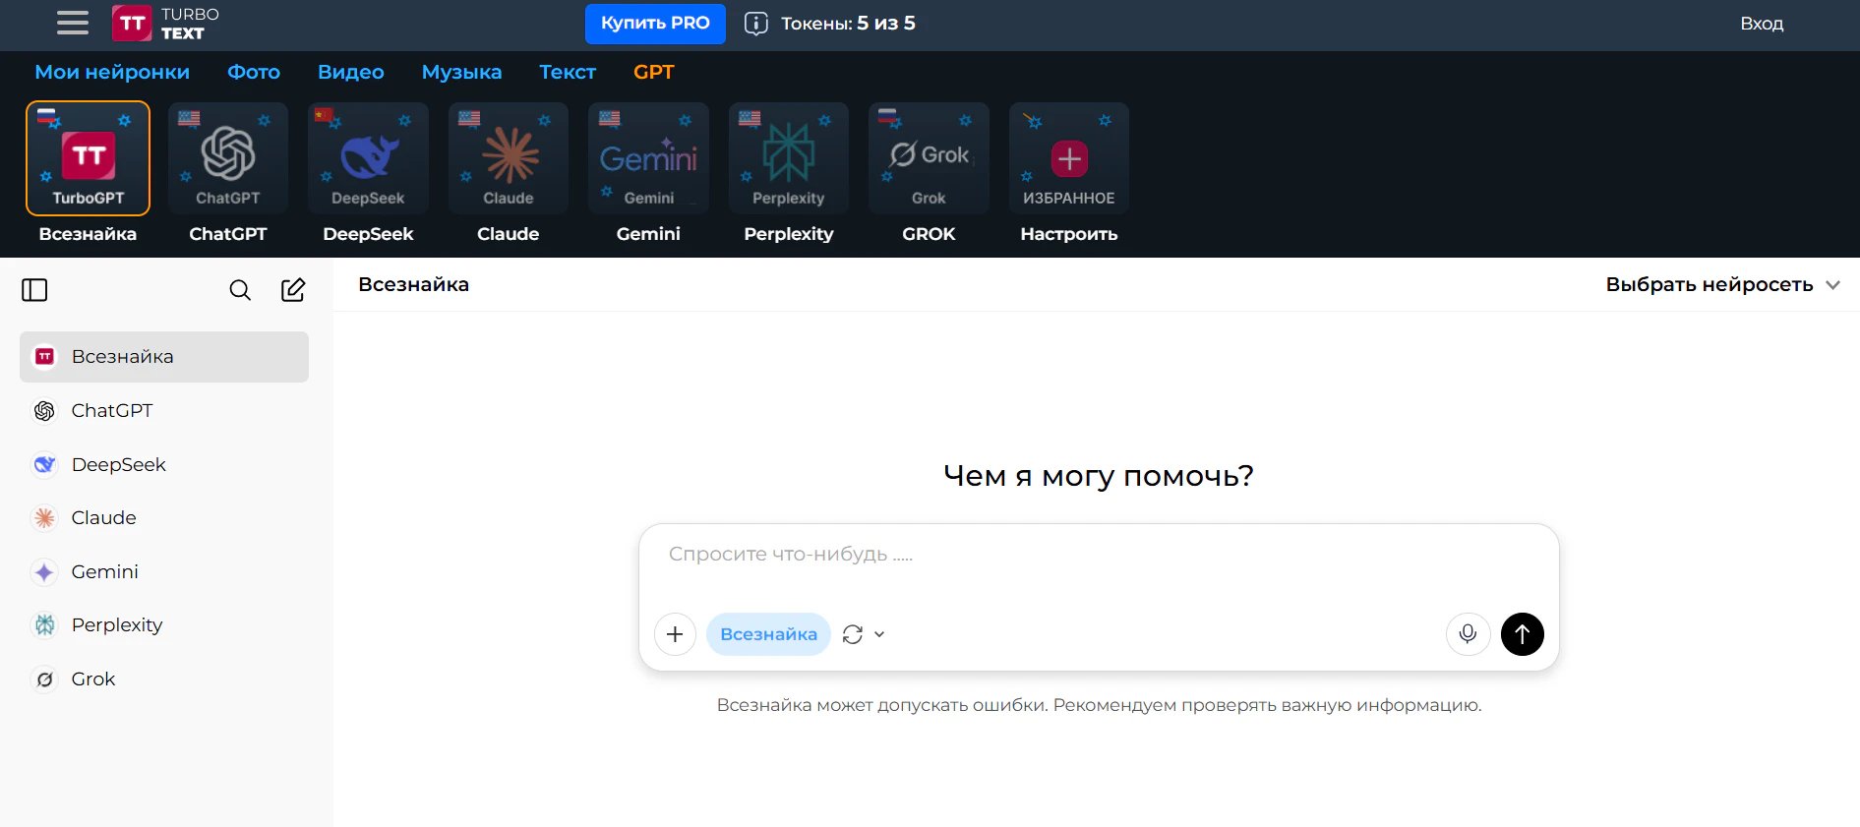Select the Gemini model card

pos(648,158)
